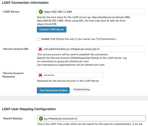Screen dimensions: 148x126
Task: Open the Troubleshooting button
Action: pos(81,89)
